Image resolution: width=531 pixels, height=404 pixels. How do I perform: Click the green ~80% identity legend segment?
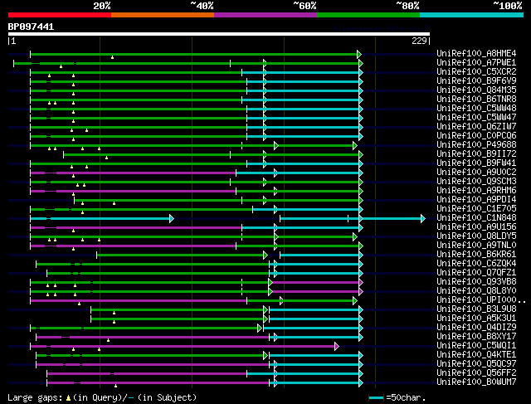pyautogui.click(x=368, y=15)
